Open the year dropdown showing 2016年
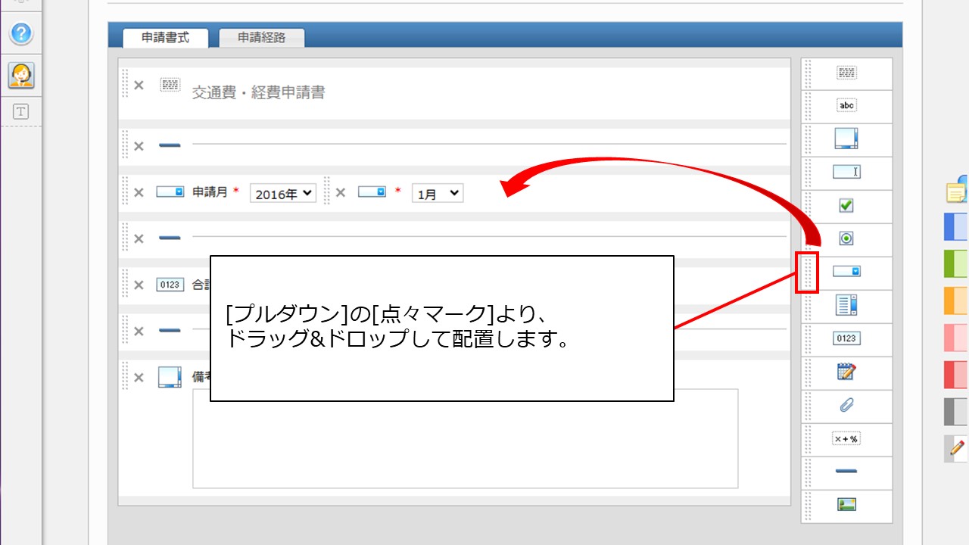Image resolution: width=969 pixels, height=545 pixels. point(282,194)
